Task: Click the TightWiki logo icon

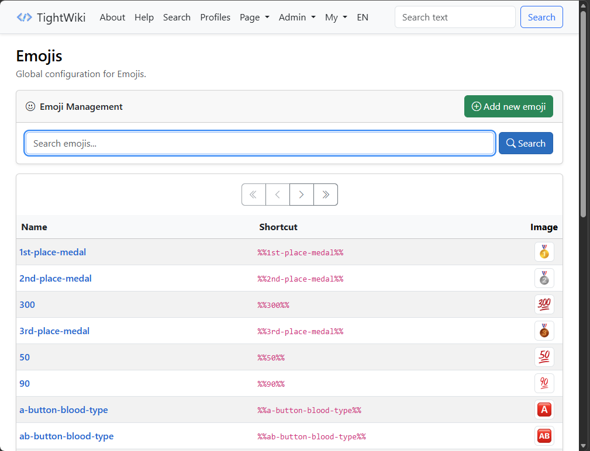Action: [25, 18]
